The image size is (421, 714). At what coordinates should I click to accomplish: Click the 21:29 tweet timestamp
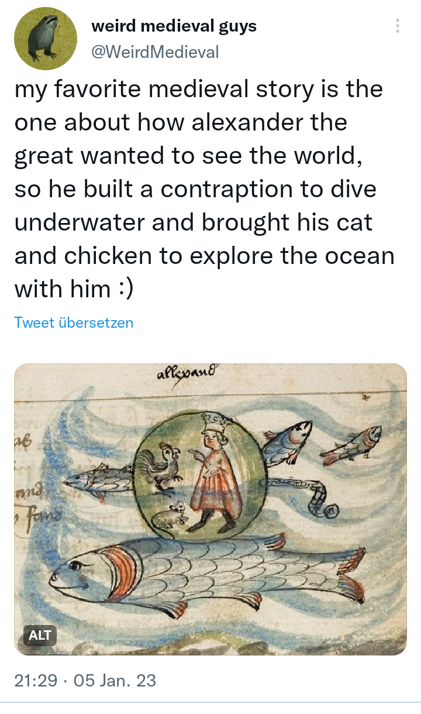(36, 680)
